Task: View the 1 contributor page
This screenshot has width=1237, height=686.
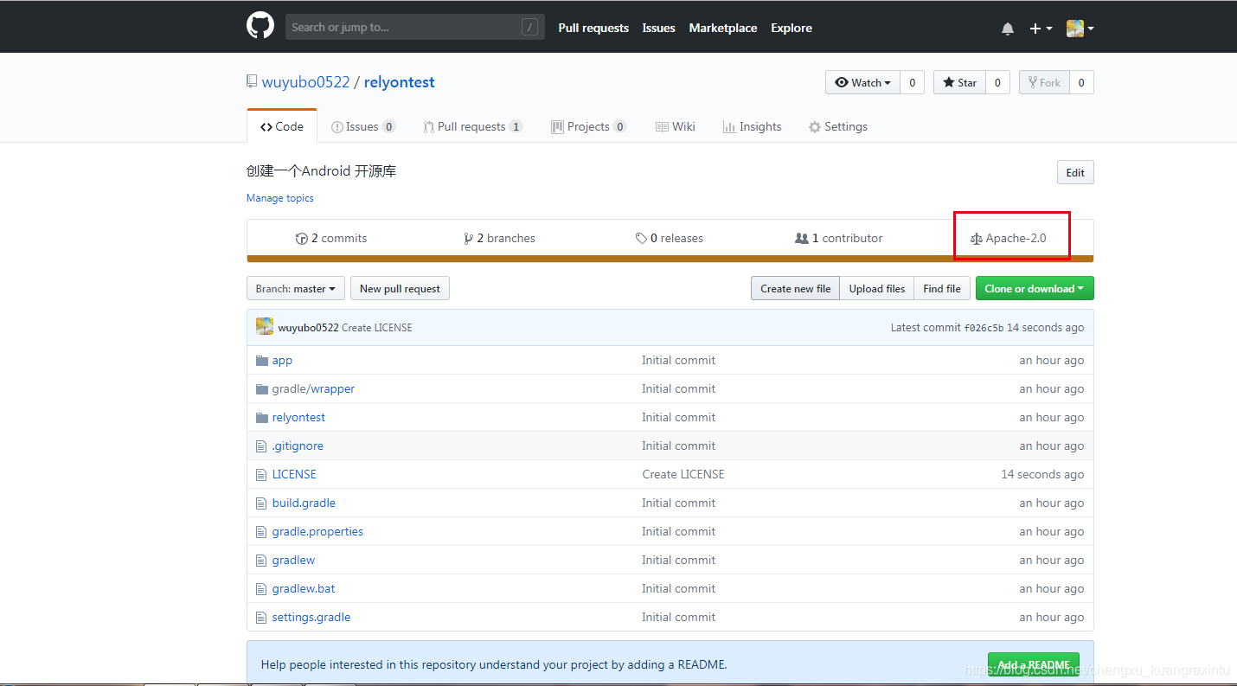Action: 839,238
